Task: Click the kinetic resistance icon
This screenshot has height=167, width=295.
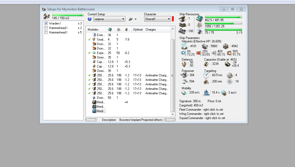Action: (x=214, y=53)
